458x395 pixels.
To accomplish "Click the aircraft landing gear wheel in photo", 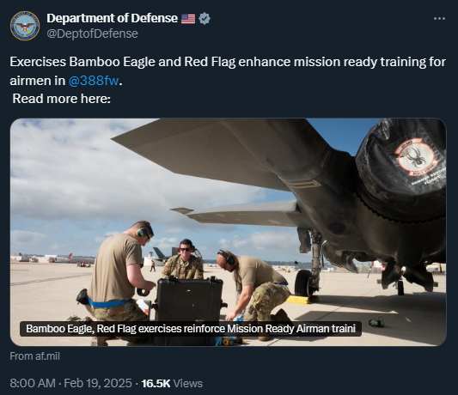I will point(303,283).
